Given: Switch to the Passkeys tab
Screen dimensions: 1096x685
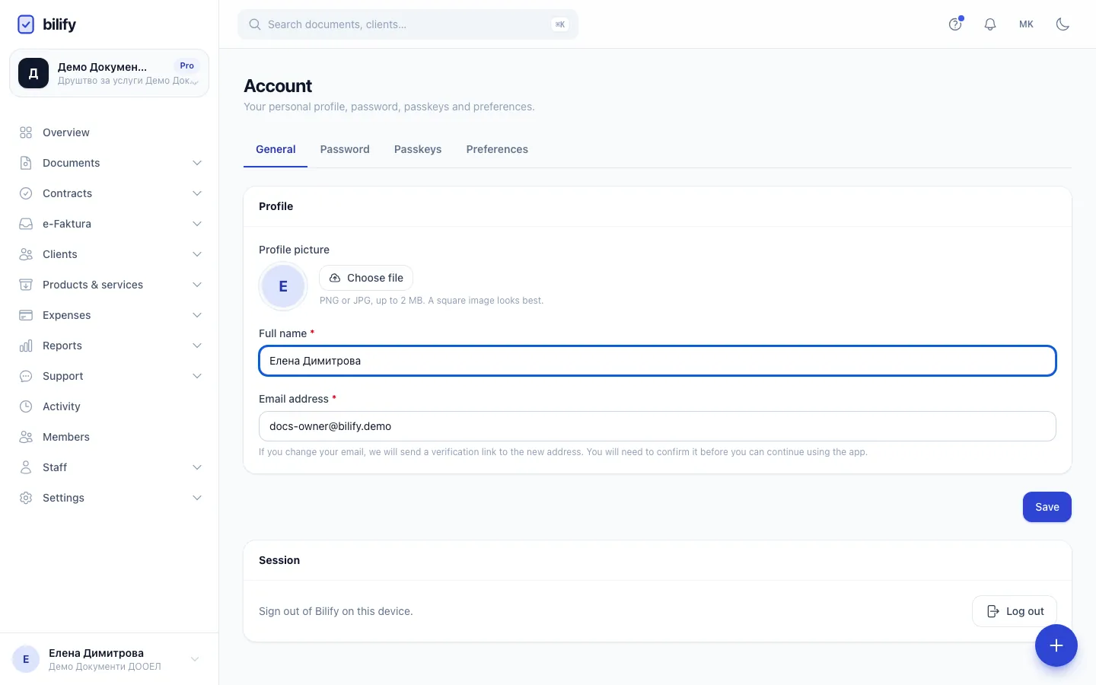Looking at the screenshot, I should tap(418, 149).
